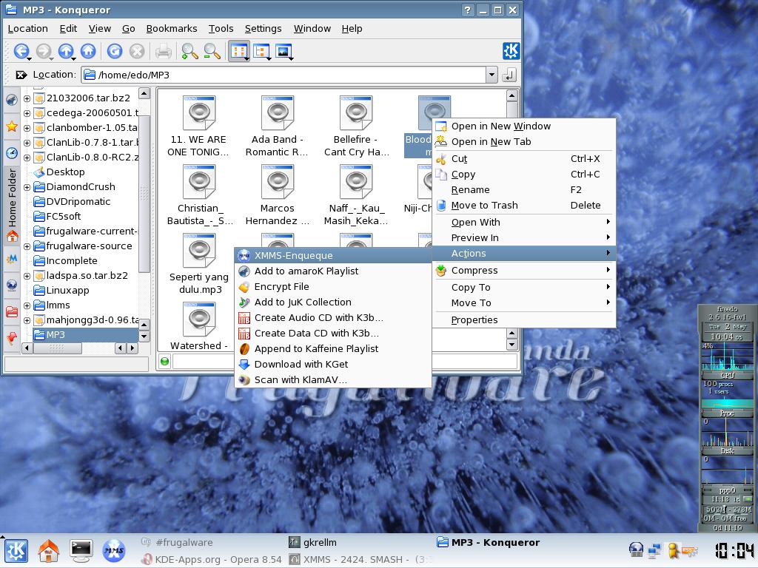Open the Compress submenu
This screenshot has height=568, width=758.
524,271
